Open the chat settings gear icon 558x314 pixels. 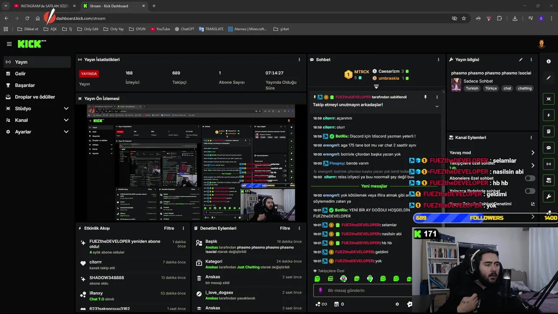[397, 304]
